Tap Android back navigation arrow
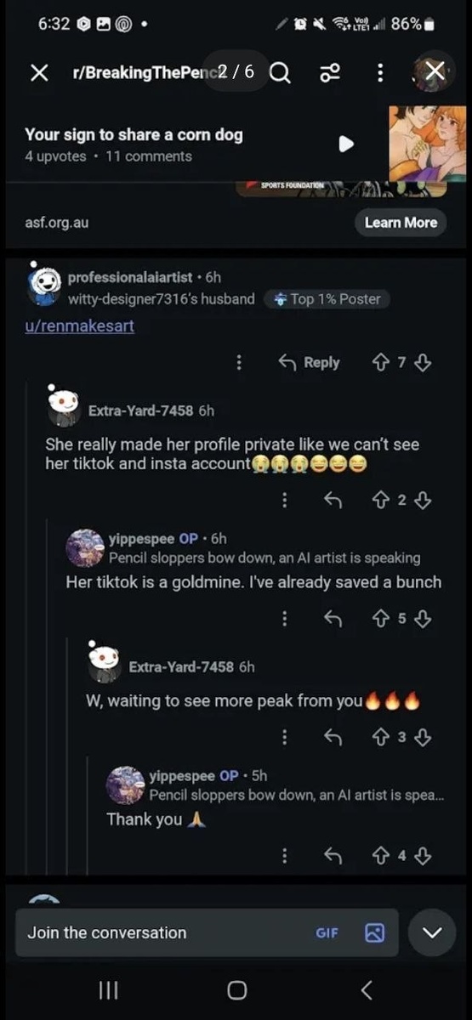Screen dimensions: 472x1020 click(367, 989)
